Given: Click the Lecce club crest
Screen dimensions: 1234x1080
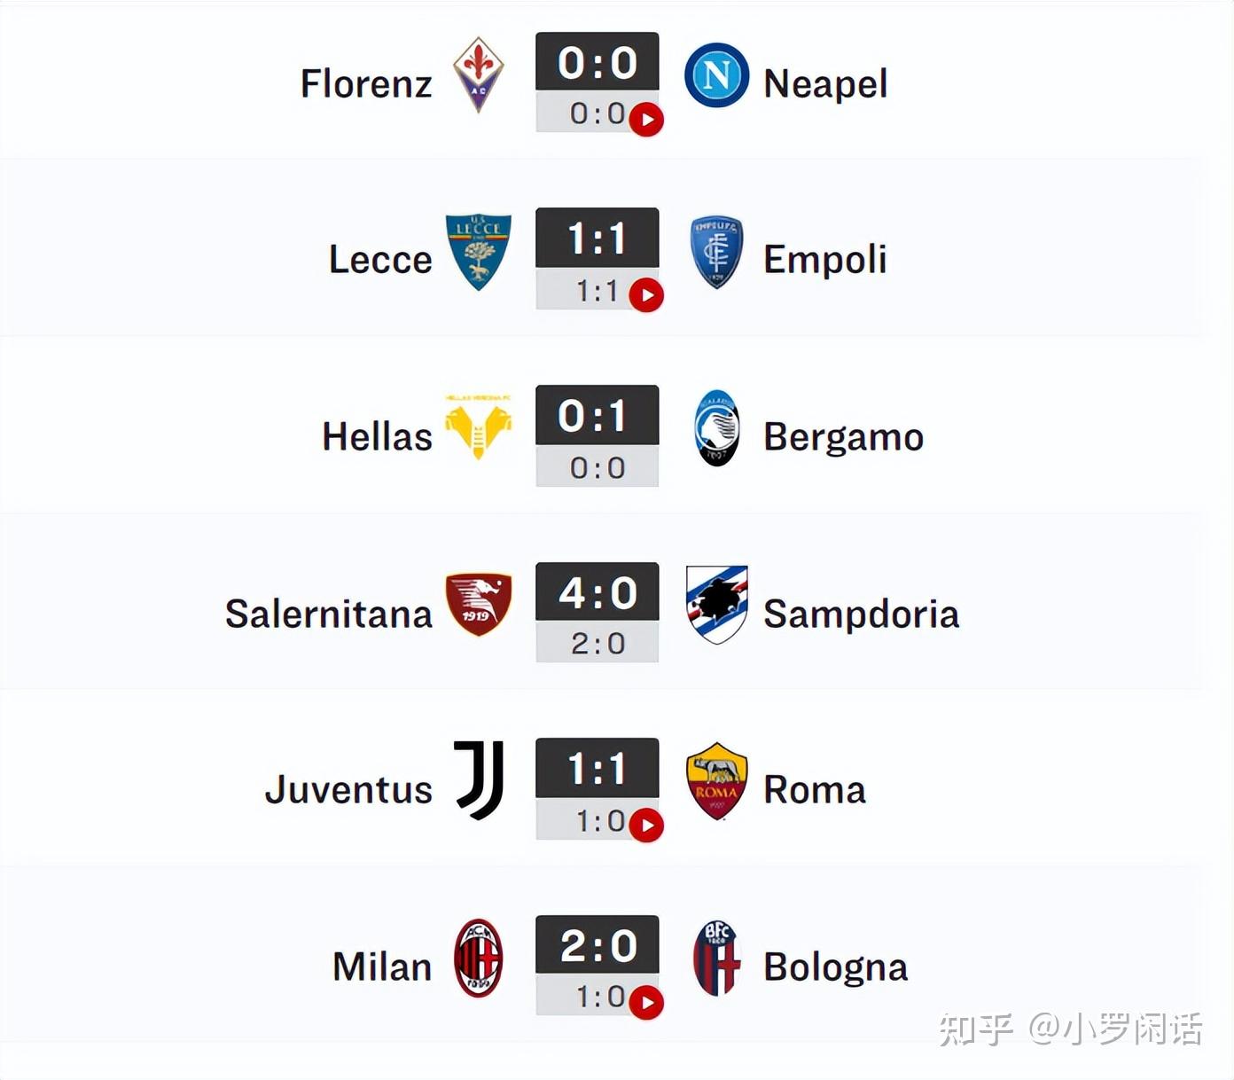Looking at the screenshot, I should 479,251.
